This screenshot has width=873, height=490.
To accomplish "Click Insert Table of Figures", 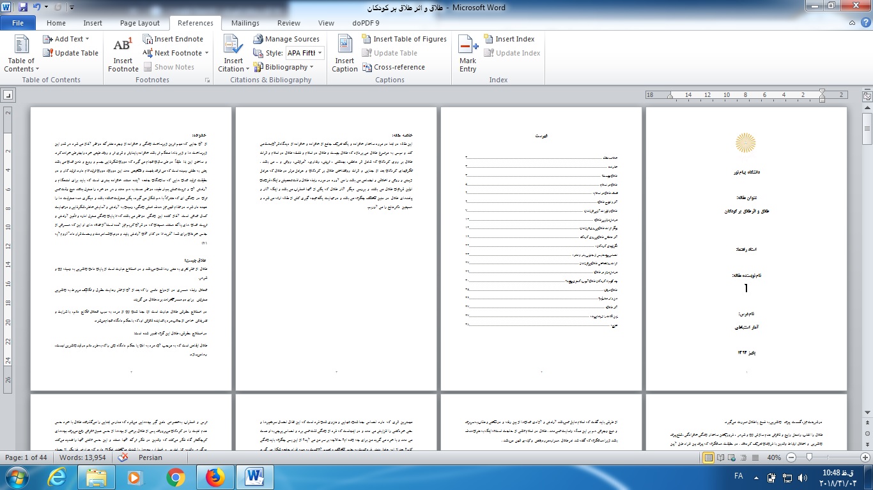I will (x=404, y=39).
